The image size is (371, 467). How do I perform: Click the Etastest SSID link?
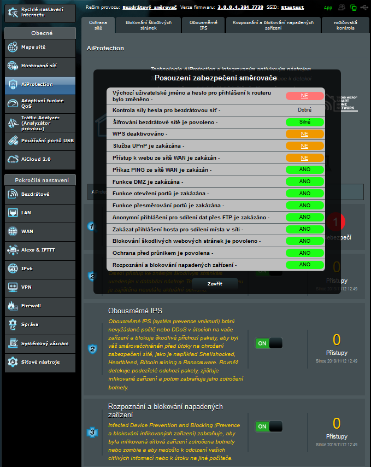292,8
